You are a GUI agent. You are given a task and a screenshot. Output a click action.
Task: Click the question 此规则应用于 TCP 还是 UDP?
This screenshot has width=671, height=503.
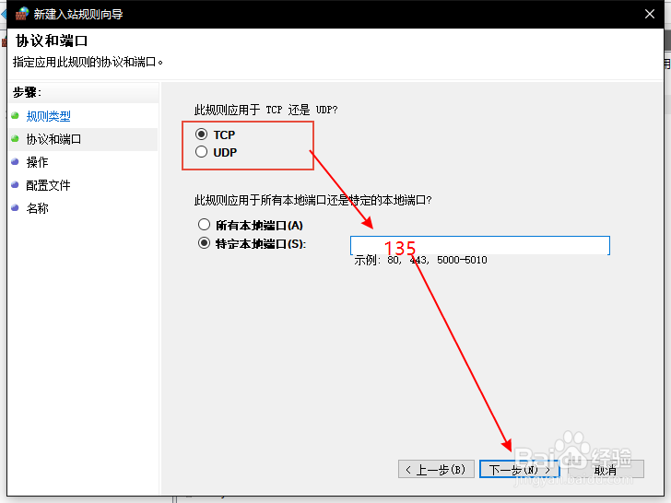[x=265, y=110]
